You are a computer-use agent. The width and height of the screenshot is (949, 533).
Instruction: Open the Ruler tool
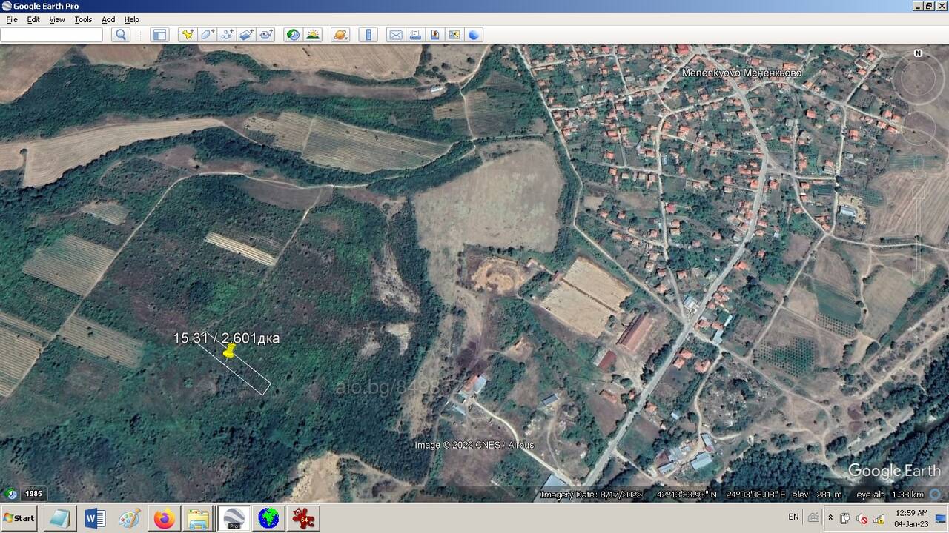click(x=368, y=35)
